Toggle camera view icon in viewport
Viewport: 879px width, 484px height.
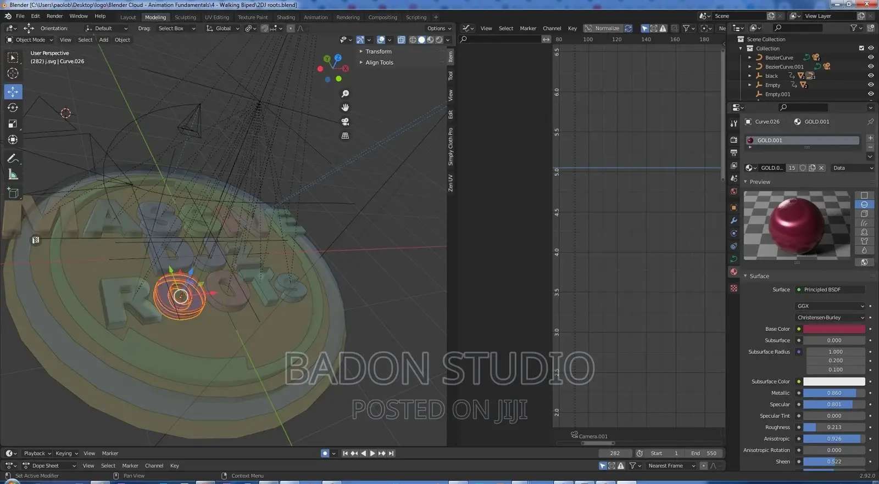point(345,122)
